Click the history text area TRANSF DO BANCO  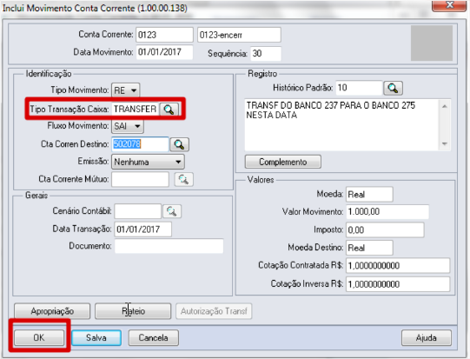[341, 125]
